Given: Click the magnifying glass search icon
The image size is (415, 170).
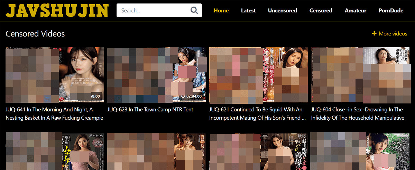Looking at the screenshot, I should coord(194,10).
